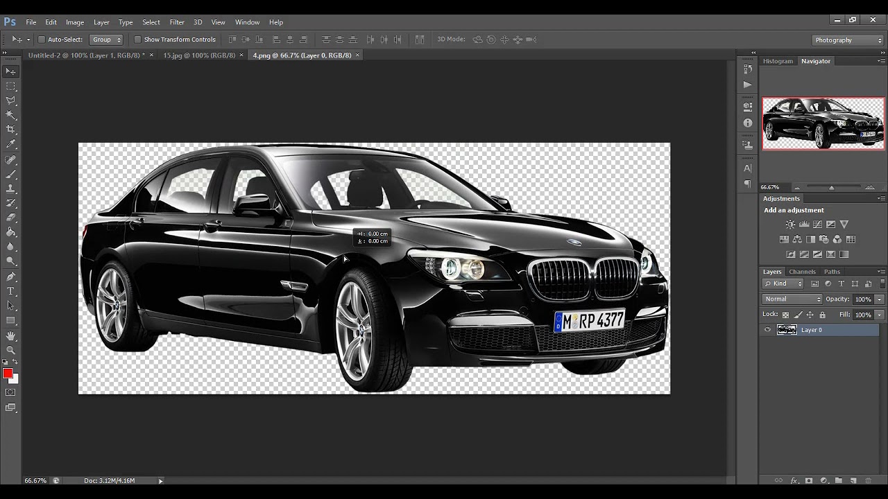Image resolution: width=888 pixels, height=499 pixels.
Task: Add a Curves adjustment
Action: pyautogui.click(x=817, y=225)
